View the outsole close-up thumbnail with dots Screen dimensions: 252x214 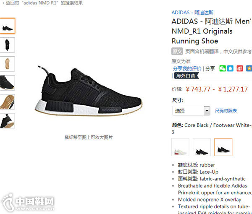point(7,102)
